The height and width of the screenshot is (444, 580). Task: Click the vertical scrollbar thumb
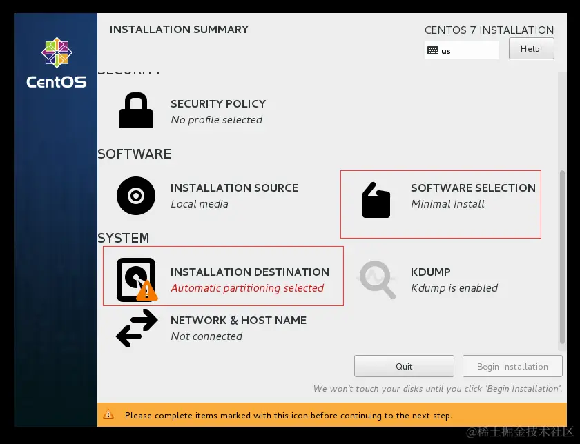[562, 257]
